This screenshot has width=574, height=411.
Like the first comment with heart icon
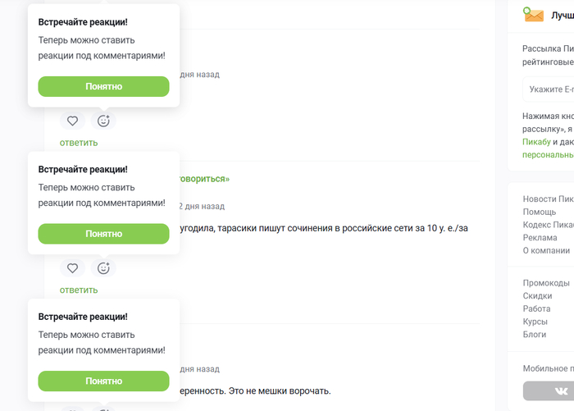[x=72, y=121]
